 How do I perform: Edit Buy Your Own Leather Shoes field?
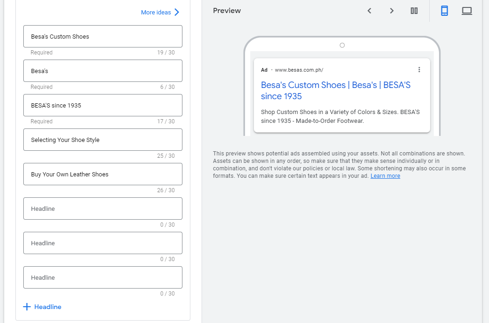[x=103, y=174]
